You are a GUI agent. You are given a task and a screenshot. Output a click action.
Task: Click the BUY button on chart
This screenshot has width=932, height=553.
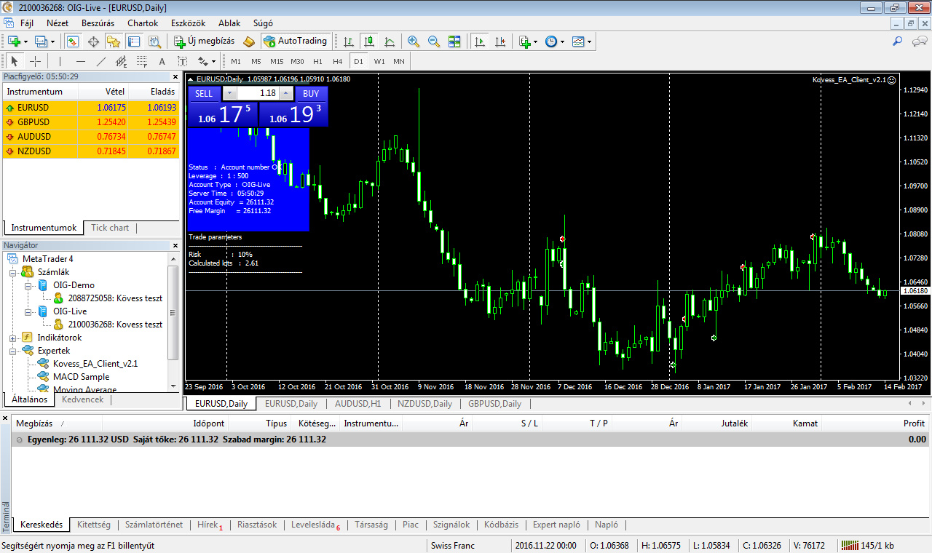tap(311, 93)
